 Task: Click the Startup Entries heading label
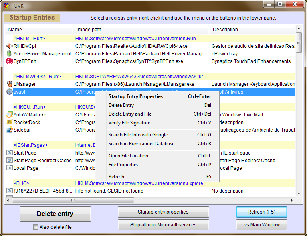32,18
